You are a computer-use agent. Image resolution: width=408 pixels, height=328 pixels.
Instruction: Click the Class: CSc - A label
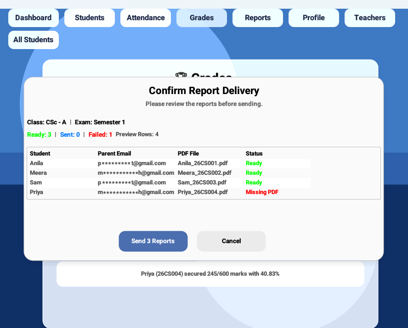pyautogui.click(x=46, y=122)
